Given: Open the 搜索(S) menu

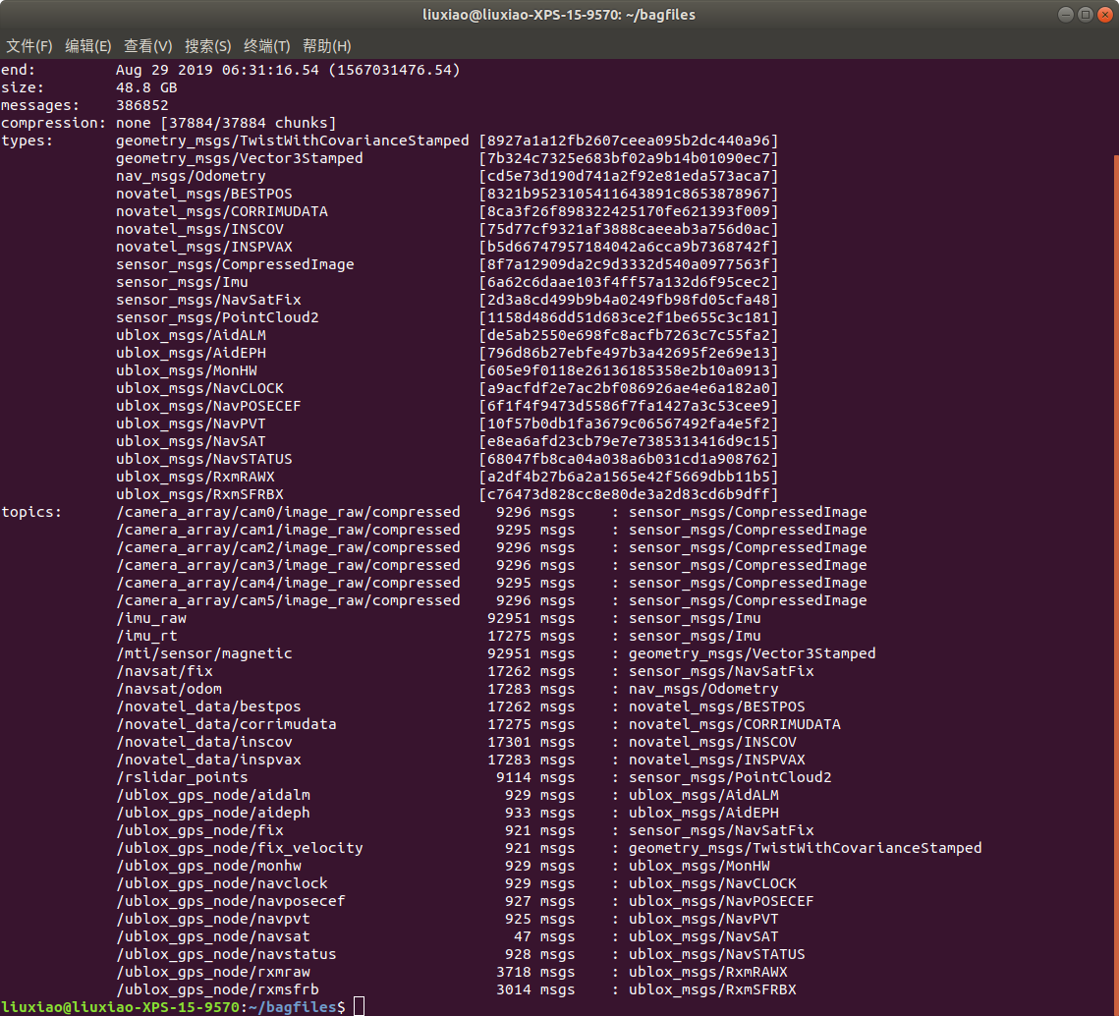Looking at the screenshot, I should [207, 46].
